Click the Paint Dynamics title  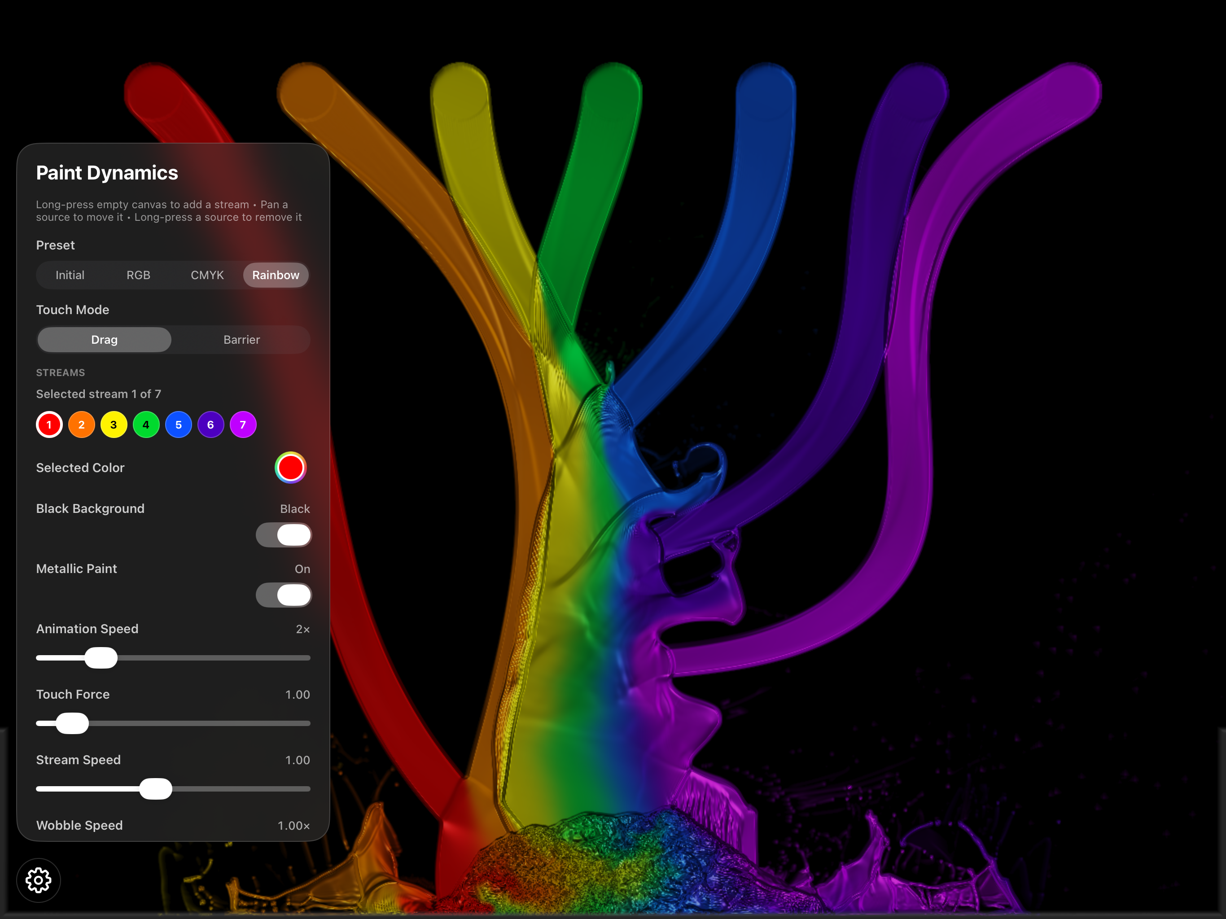(x=107, y=173)
